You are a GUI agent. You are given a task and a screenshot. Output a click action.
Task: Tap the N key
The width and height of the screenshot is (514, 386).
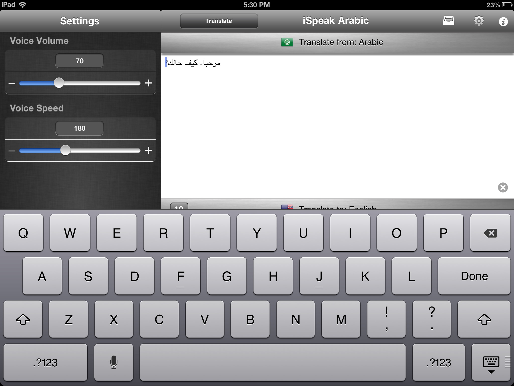pos(296,319)
